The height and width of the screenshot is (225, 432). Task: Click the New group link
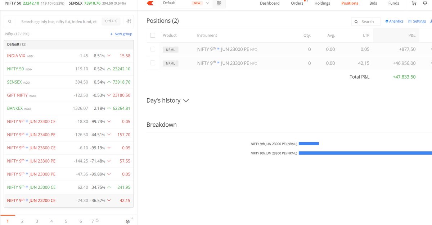pyautogui.click(x=121, y=34)
